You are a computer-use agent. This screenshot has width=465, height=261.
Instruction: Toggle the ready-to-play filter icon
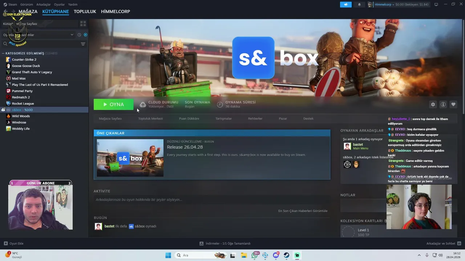pos(85,35)
